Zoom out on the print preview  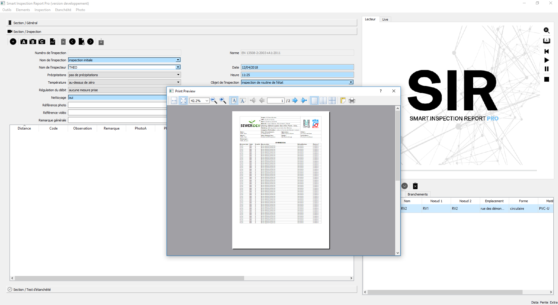click(214, 101)
